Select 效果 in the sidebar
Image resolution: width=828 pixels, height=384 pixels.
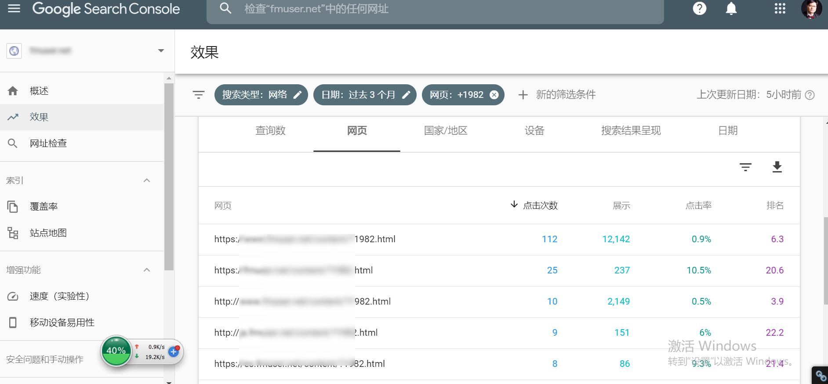[x=82, y=117]
